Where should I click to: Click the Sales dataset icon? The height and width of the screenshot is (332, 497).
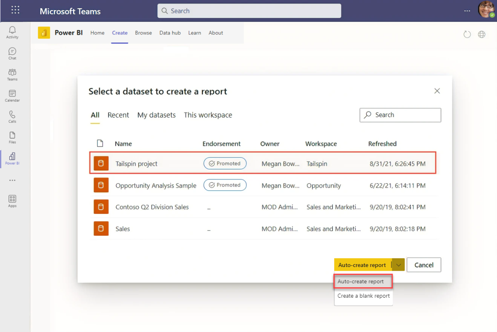click(101, 229)
